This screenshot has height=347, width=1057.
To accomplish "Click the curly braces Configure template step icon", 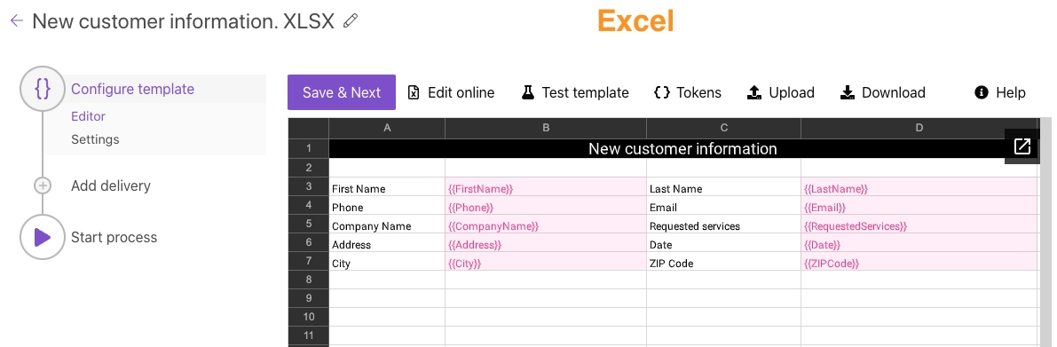I will (x=43, y=88).
